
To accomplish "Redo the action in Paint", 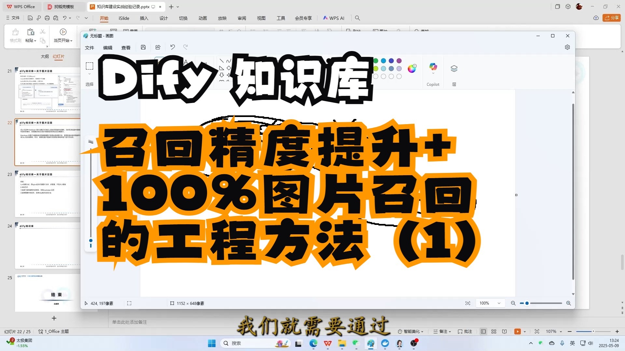I will (x=186, y=47).
